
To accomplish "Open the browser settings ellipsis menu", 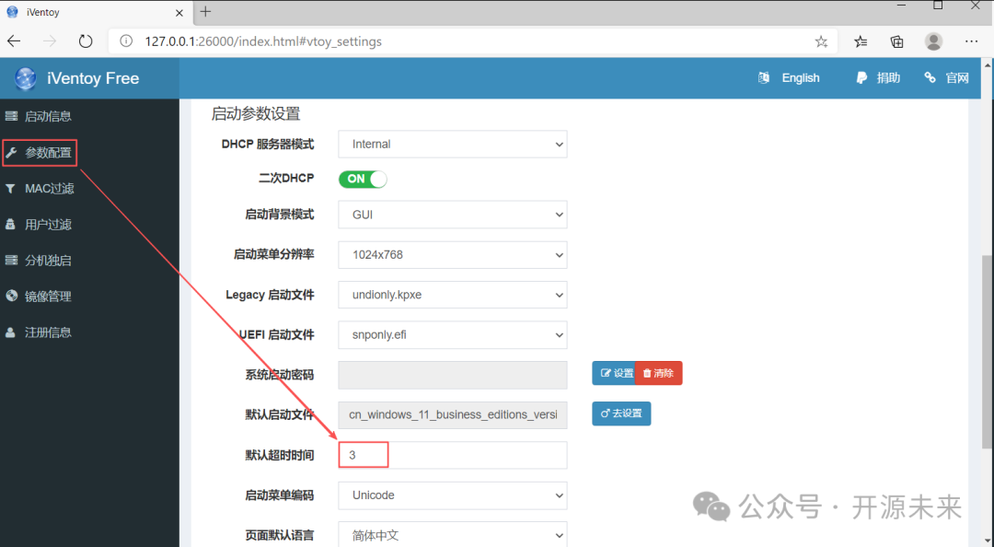I will (x=971, y=41).
